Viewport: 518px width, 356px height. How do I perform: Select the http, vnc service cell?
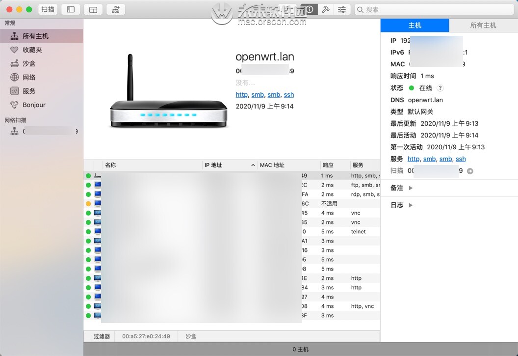[x=363, y=306]
